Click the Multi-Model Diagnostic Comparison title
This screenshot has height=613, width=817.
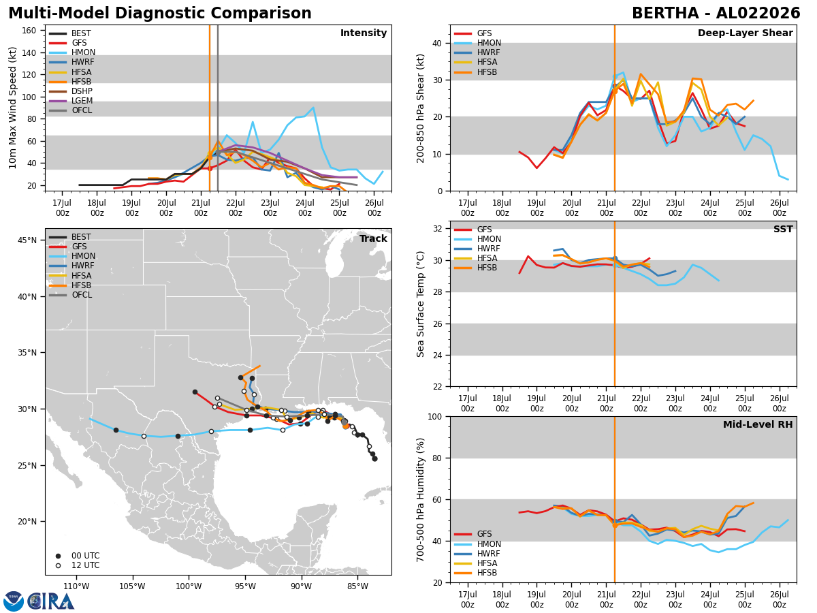click(160, 14)
